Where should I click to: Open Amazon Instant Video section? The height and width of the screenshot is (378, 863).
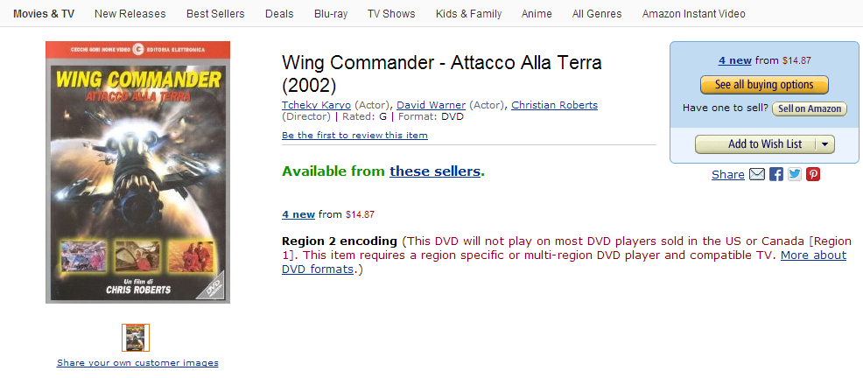click(694, 14)
